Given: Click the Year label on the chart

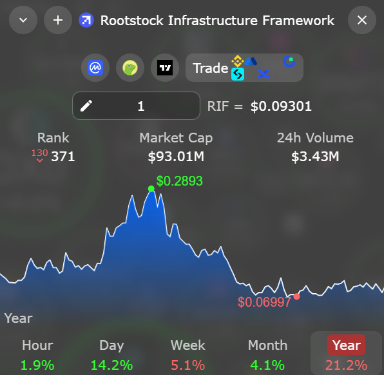Looking at the screenshot, I should pos(19,318).
